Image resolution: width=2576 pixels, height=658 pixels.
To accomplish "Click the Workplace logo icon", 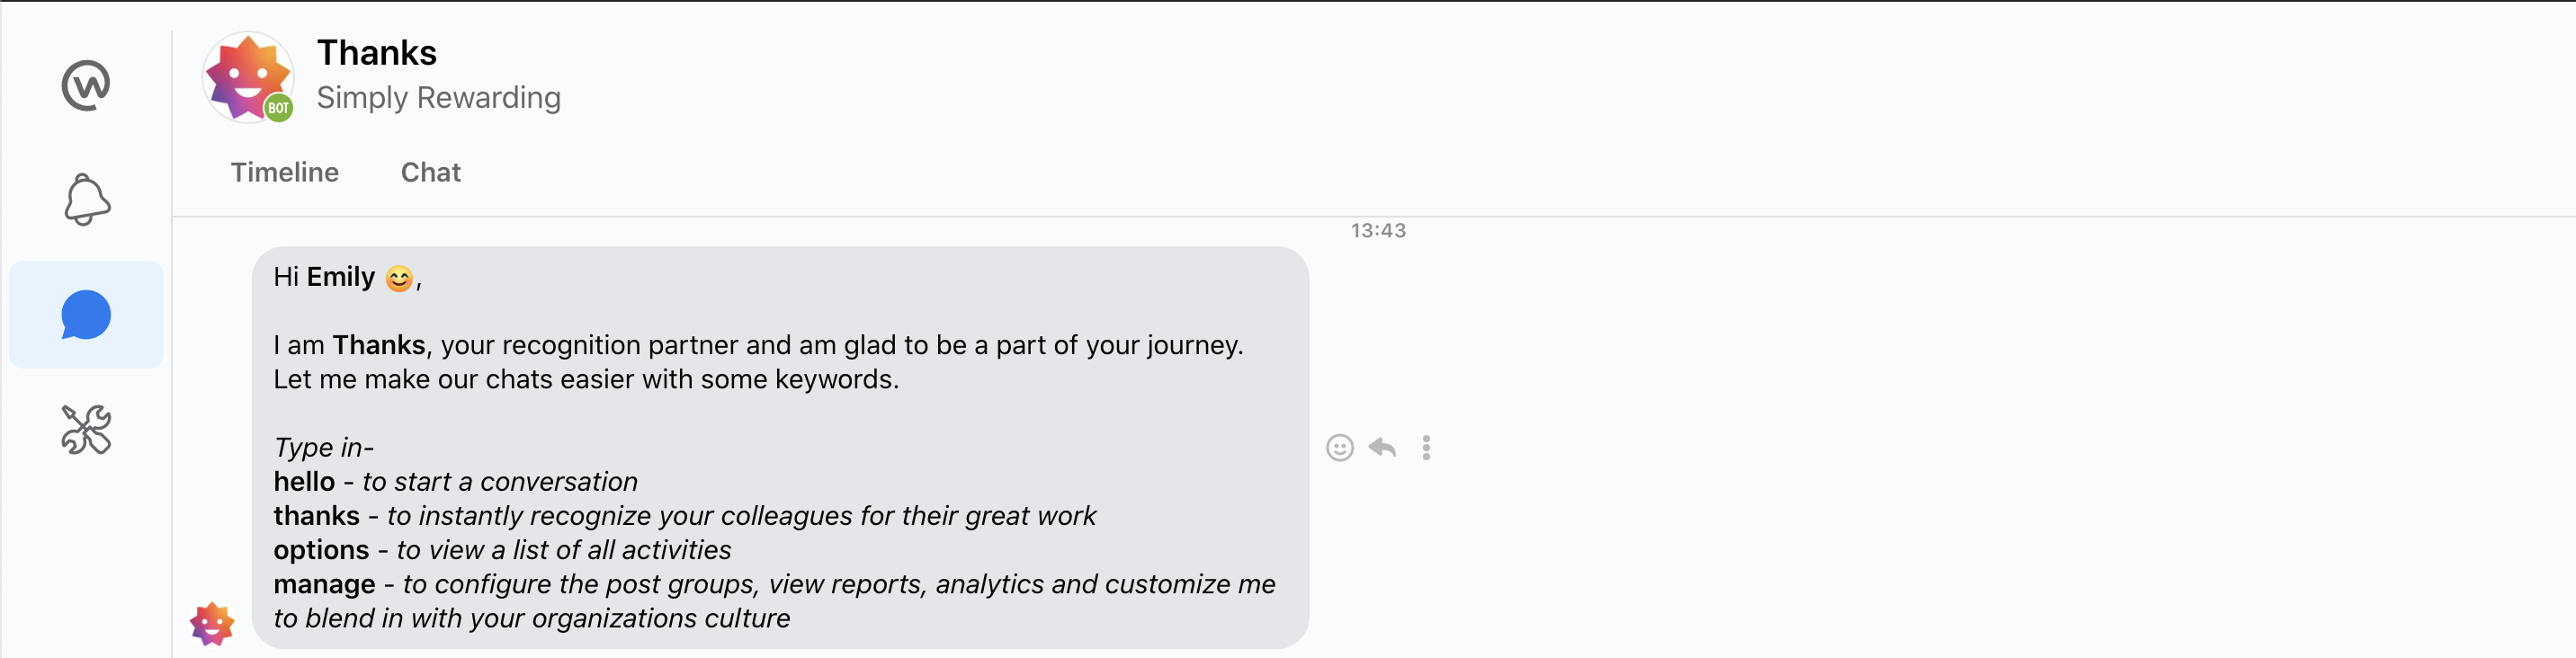I will [86, 85].
